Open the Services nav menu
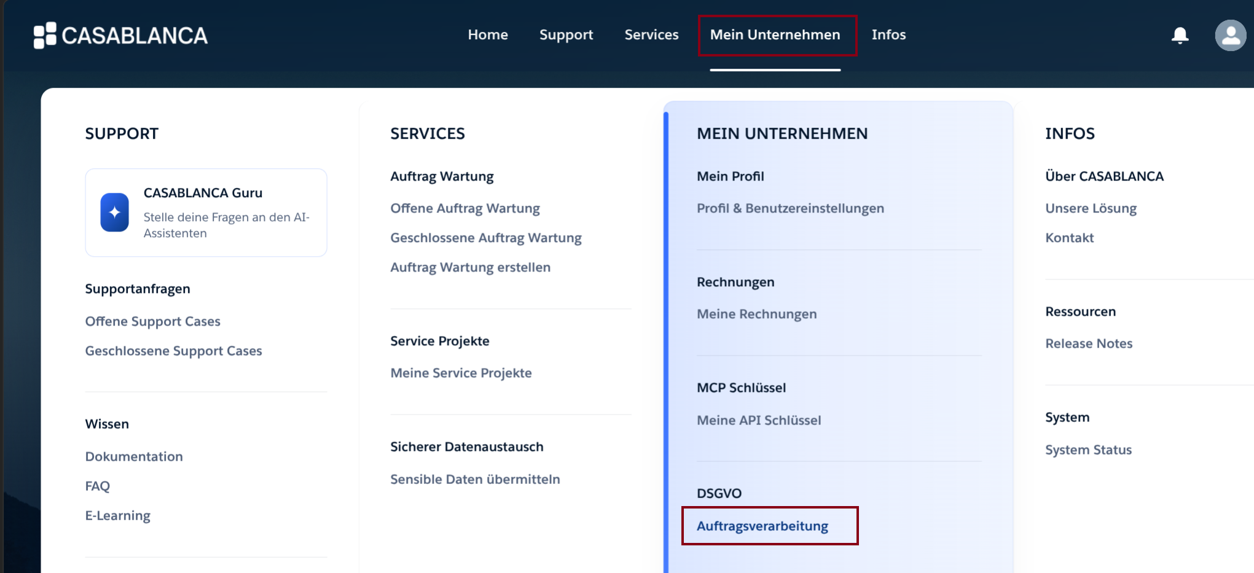 (x=651, y=35)
